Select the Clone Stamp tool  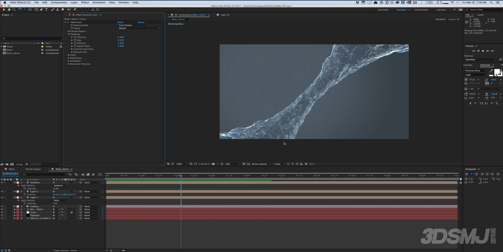(x=58, y=9)
